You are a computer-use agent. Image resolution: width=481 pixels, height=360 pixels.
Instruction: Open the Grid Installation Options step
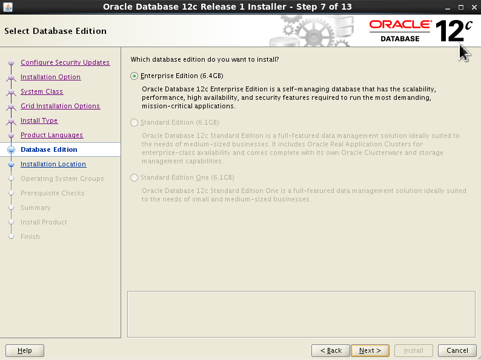(61, 106)
